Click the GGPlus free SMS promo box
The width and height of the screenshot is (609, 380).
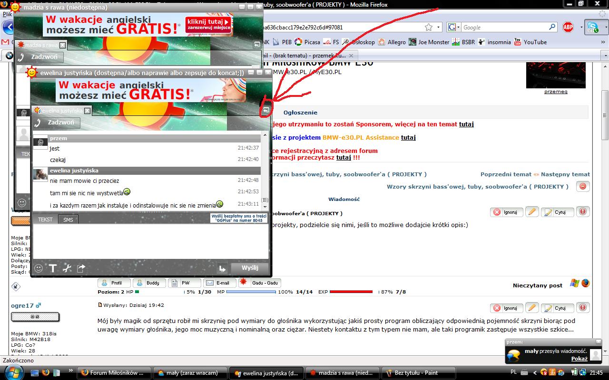coord(239,218)
